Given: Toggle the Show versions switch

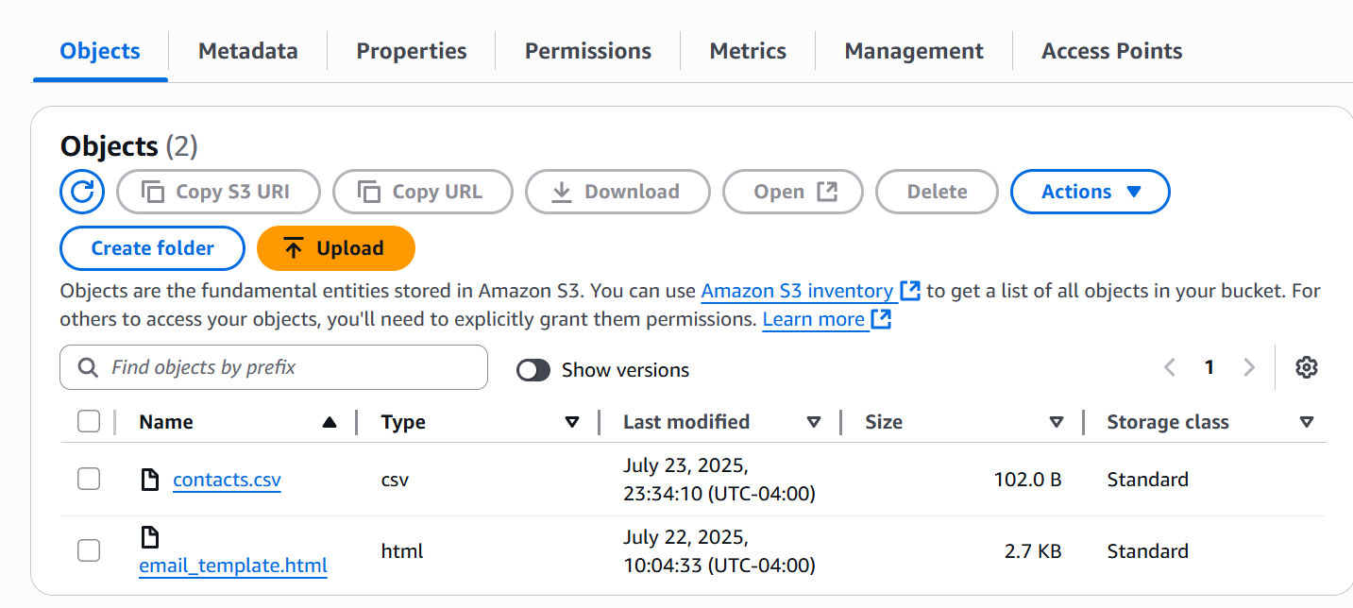Looking at the screenshot, I should pos(533,370).
